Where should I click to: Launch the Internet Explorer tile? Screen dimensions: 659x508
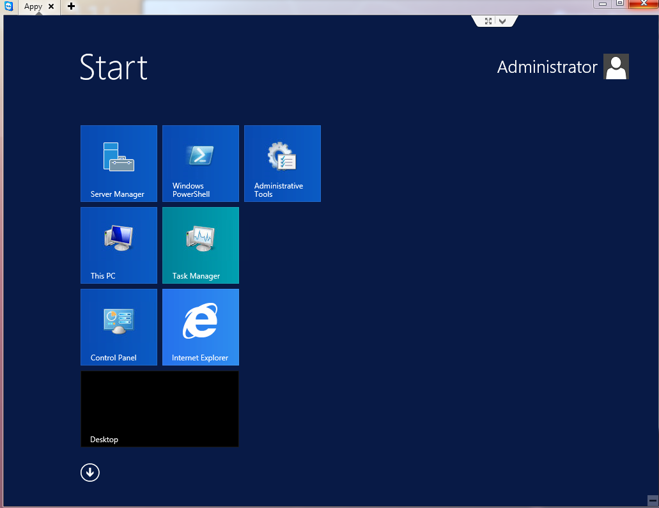(x=201, y=327)
